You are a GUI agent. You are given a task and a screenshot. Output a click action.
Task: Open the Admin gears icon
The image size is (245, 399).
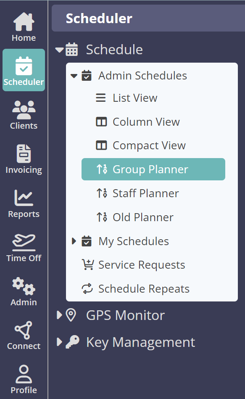click(x=24, y=286)
